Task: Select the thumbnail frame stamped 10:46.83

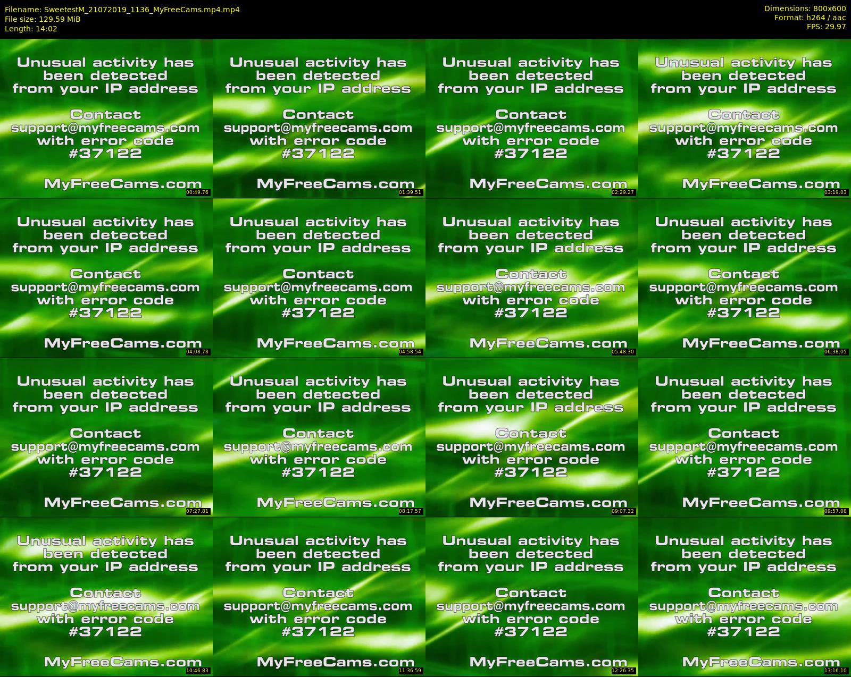Action: [106, 596]
